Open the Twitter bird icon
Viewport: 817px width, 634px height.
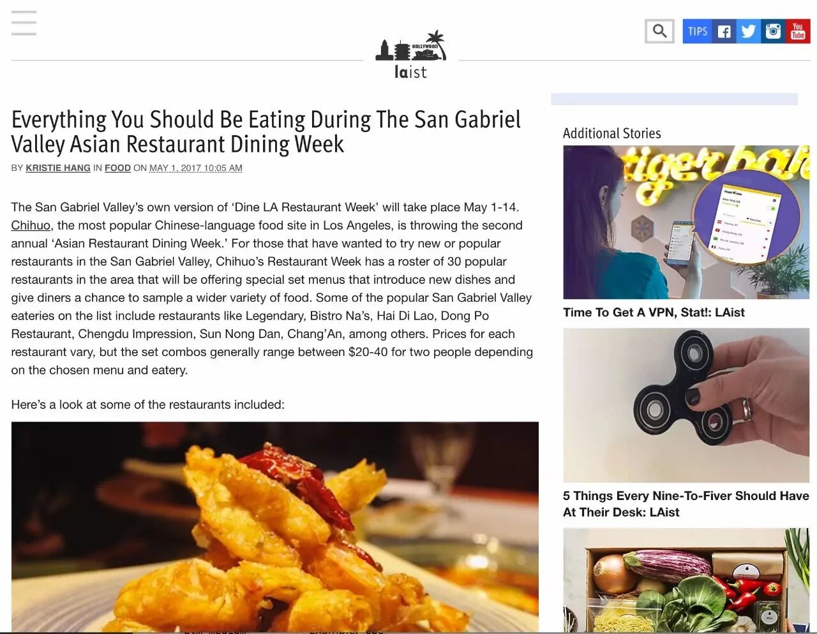tap(749, 31)
